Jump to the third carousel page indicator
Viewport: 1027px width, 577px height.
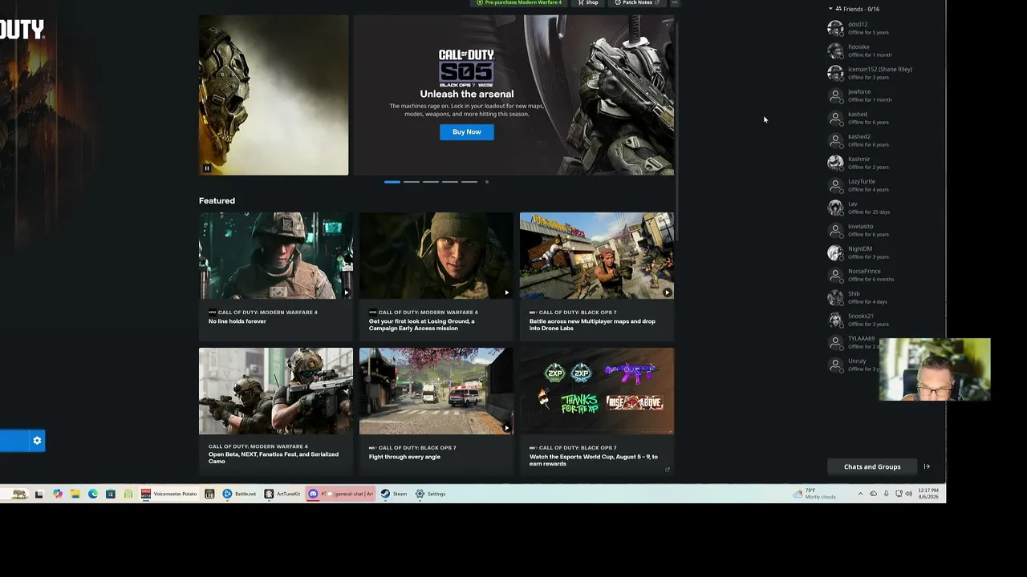[x=430, y=182]
